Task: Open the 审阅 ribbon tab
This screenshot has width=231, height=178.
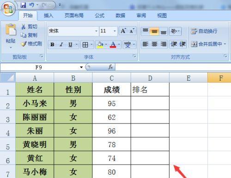Action: 141,15
